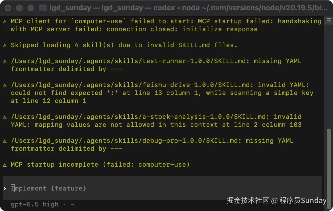
Task: Click warning icon beside MCP client failed message
Action: pos(5,21)
